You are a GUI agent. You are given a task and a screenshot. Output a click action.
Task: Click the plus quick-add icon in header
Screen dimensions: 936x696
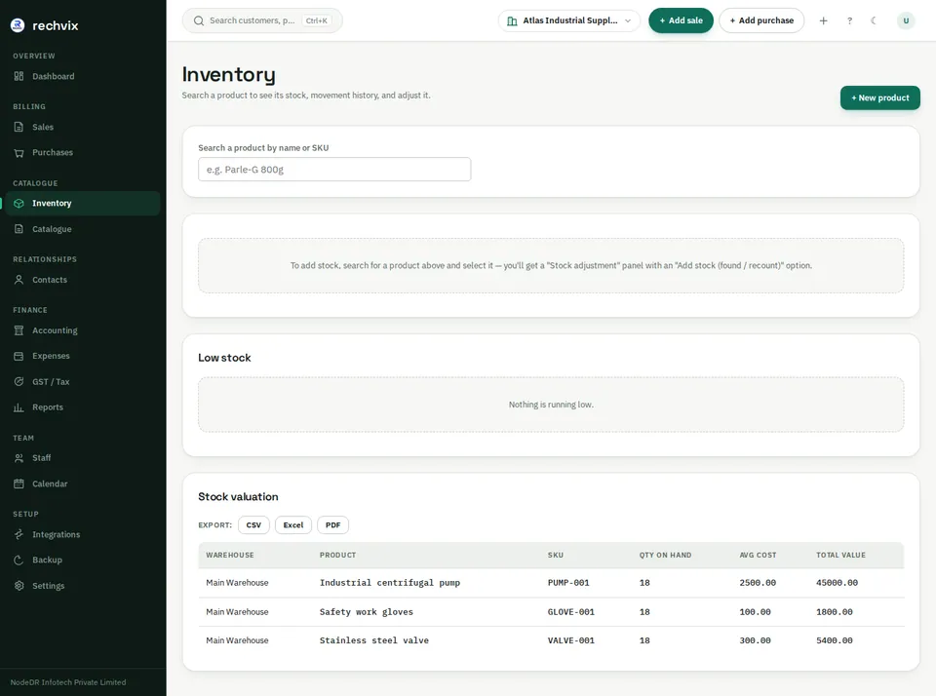pyautogui.click(x=823, y=20)
